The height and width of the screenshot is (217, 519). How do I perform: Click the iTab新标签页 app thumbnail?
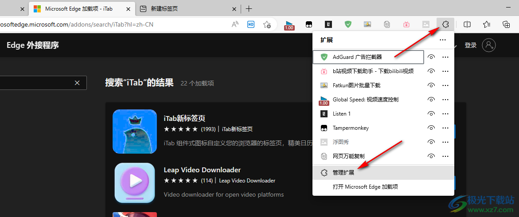pyautogui.click(x=135, y=132)
